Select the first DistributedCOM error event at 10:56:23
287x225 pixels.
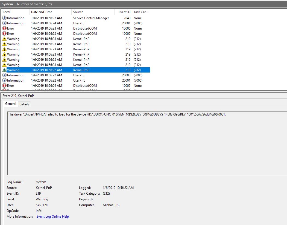pos(76,28)
